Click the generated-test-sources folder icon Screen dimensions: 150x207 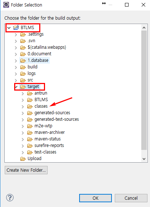pos(30,120)
